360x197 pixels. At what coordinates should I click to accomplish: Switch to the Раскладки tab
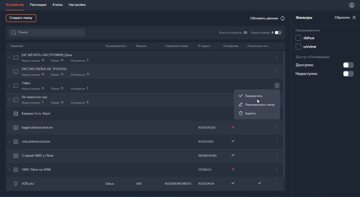[38, 5]
